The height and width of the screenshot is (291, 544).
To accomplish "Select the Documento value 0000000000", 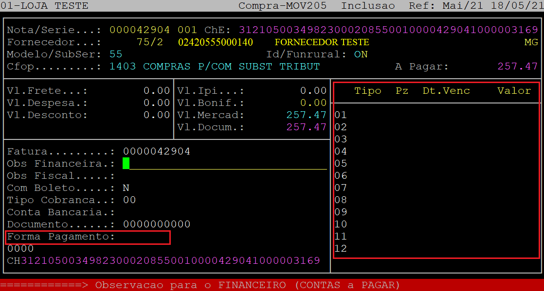I will [x=156, y=224].
